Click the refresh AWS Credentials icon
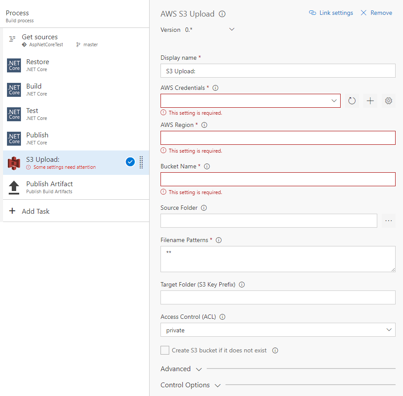The image size is (403, 396). point(352,101)
